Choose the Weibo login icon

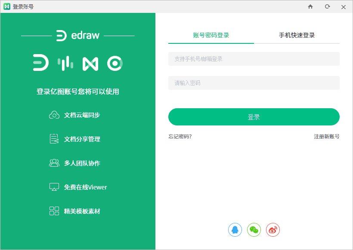click(273, 230)
